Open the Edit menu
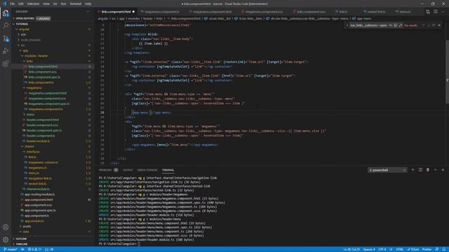This screenshot has width=449, height=252. 21,3
